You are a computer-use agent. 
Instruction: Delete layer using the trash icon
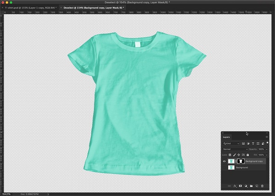pyautogui.click(x=262, y=186)
